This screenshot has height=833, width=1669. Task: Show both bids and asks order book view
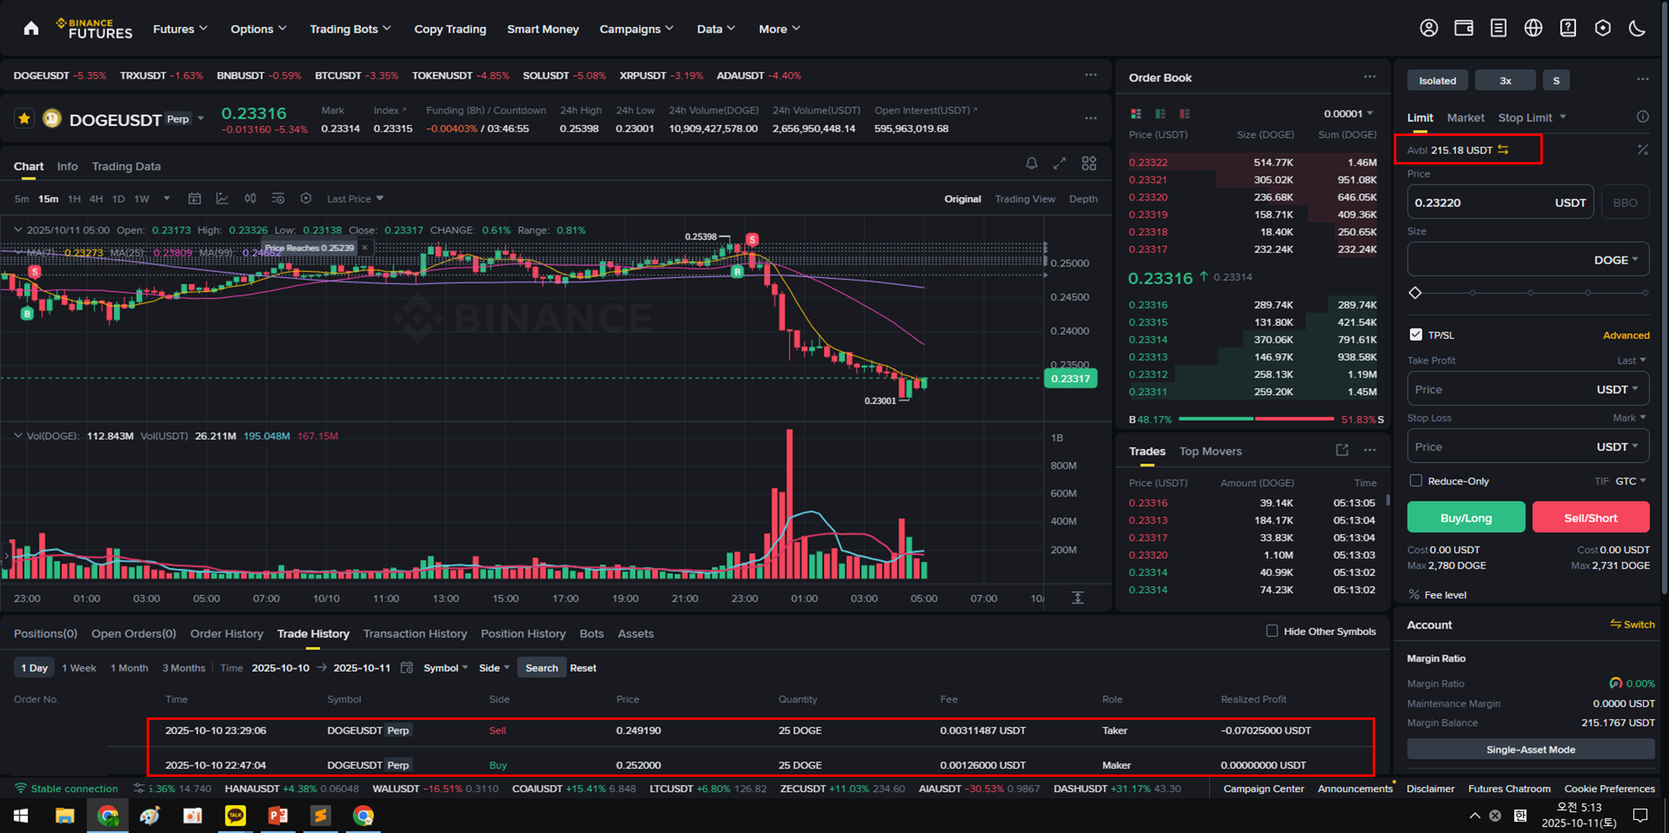click(1136, 113)
